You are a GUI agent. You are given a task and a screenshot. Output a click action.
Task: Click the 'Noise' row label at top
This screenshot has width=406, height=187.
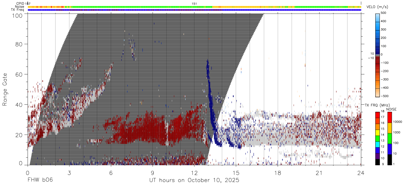(20, 7)
